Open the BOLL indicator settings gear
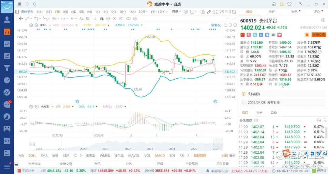This screenshot has height=174, width=328. pos(31,25)
